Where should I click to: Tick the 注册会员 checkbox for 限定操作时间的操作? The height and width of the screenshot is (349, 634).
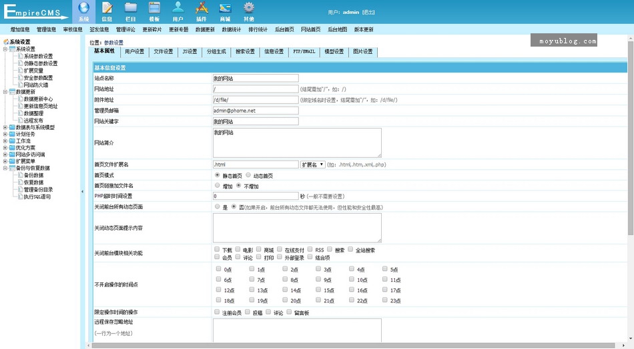coord(217,312)
